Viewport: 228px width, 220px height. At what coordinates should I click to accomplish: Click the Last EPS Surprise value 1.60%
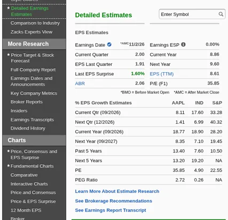[x=138, y=73]
